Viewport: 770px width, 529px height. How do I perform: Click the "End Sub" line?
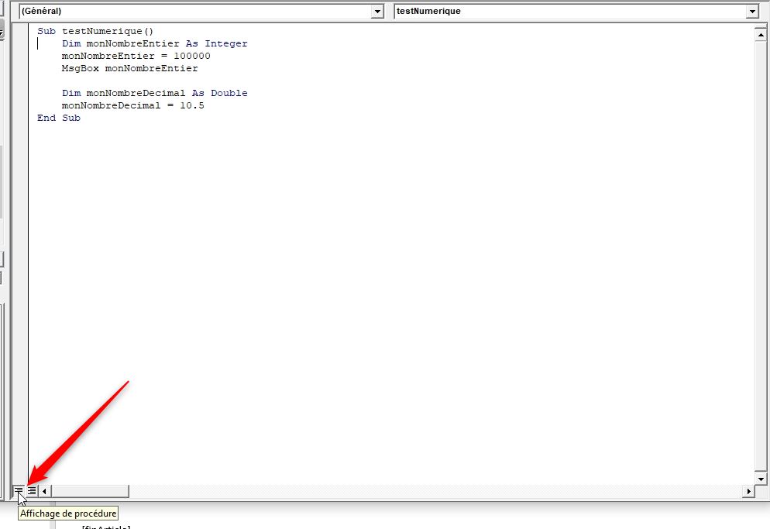coord(59,118)
